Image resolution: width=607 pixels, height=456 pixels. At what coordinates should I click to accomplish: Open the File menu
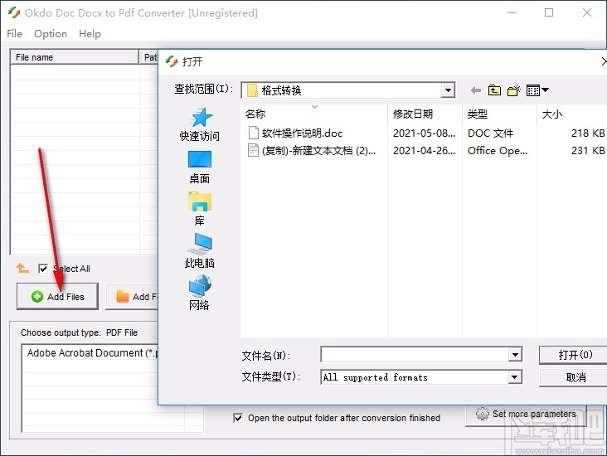click(15, 34)
